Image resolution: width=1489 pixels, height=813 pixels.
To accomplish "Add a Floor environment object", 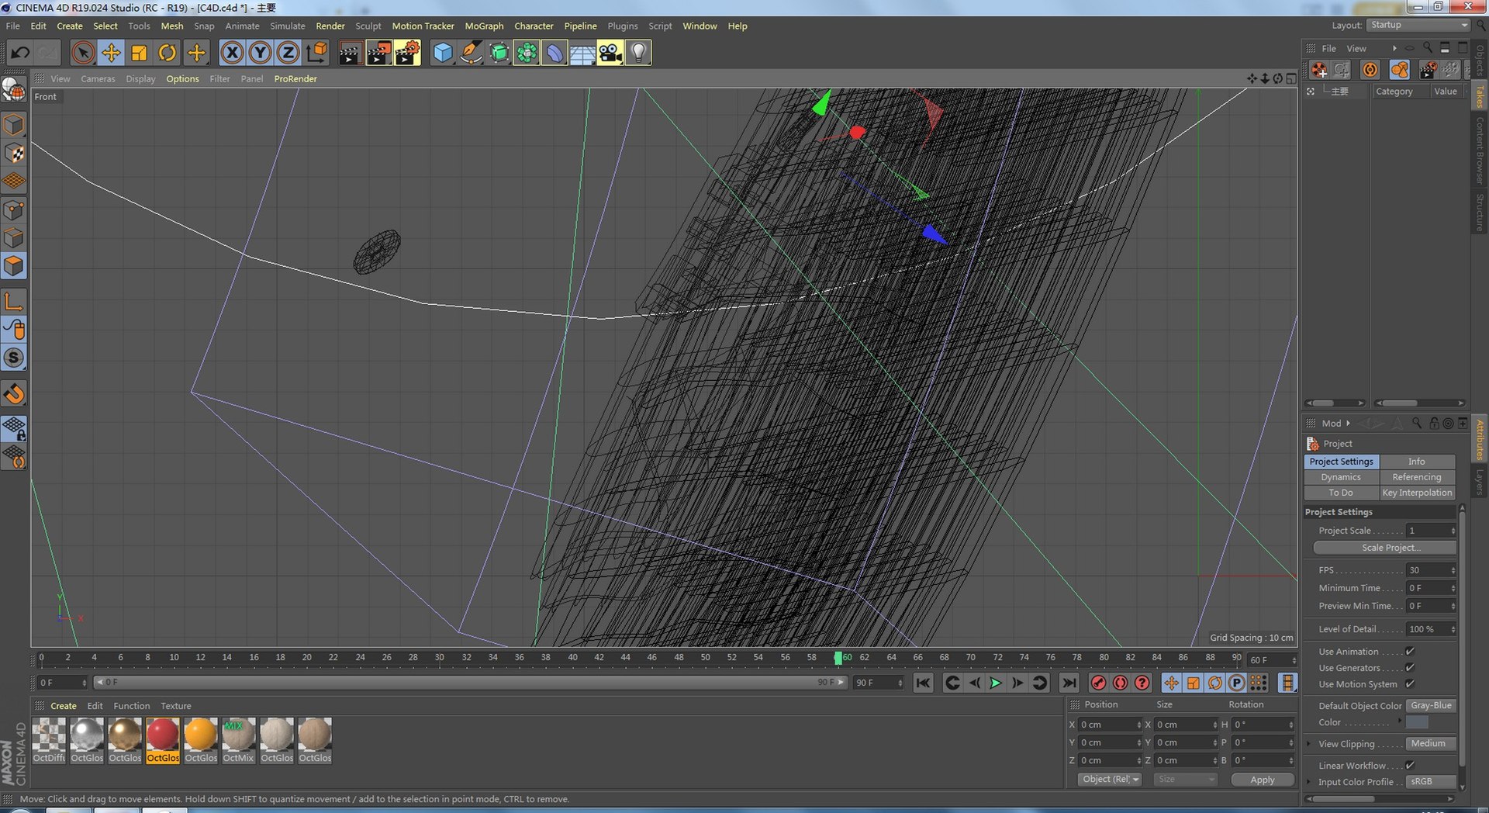I will point(582,53).
